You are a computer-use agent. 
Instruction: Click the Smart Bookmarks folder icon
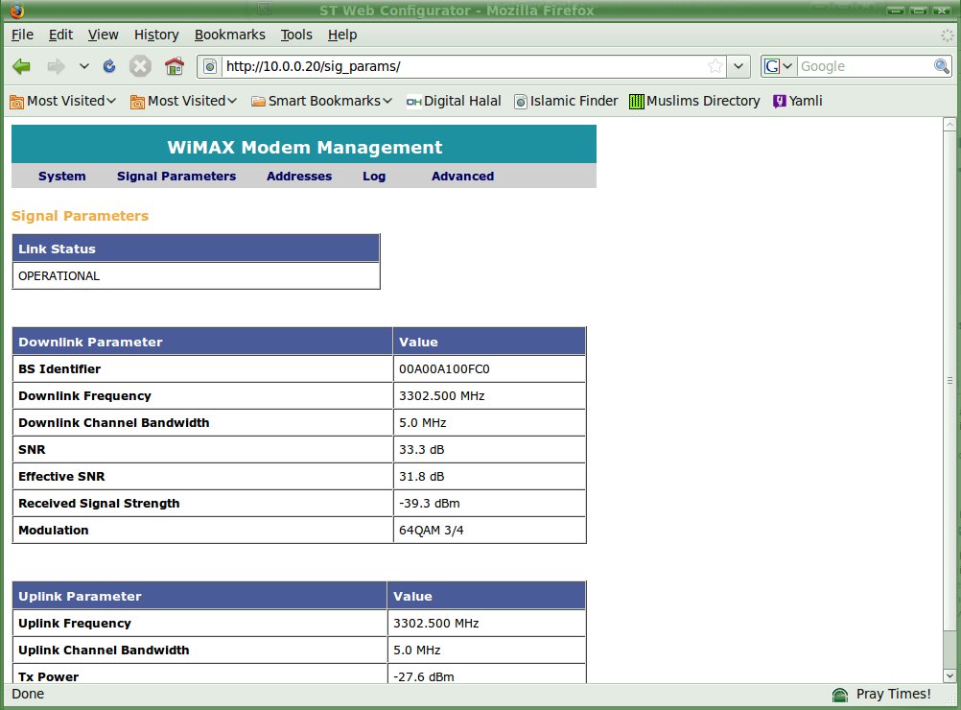coord(258,101)
